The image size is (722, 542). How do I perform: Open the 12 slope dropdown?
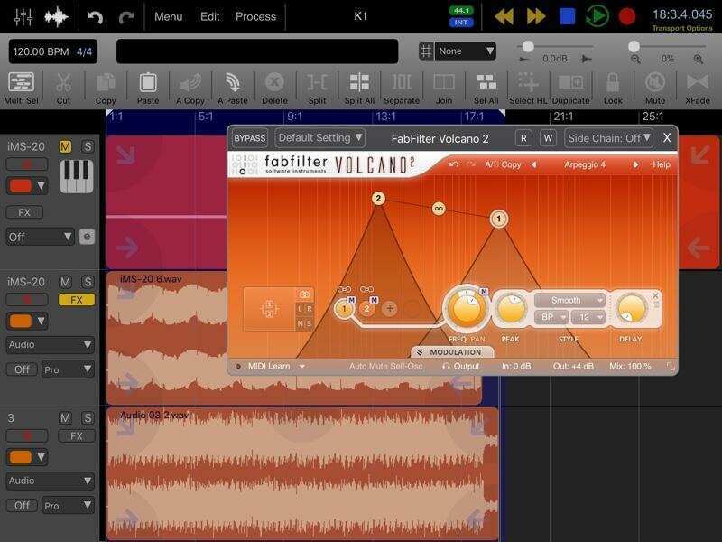[588, 317]
